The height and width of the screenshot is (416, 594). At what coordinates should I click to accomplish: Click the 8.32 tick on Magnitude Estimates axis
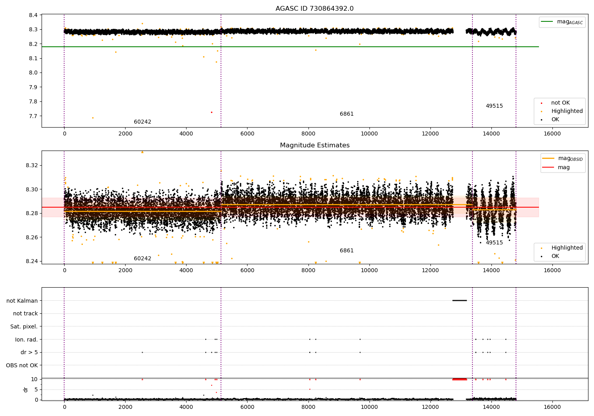pos(32,165)
